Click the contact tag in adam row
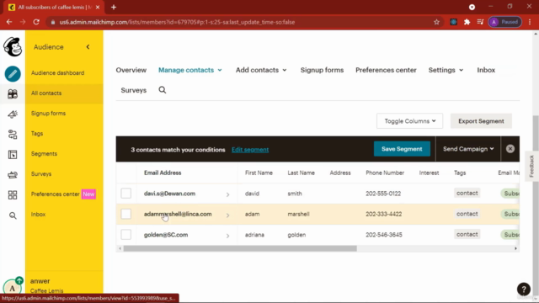 tap(467, 214)
